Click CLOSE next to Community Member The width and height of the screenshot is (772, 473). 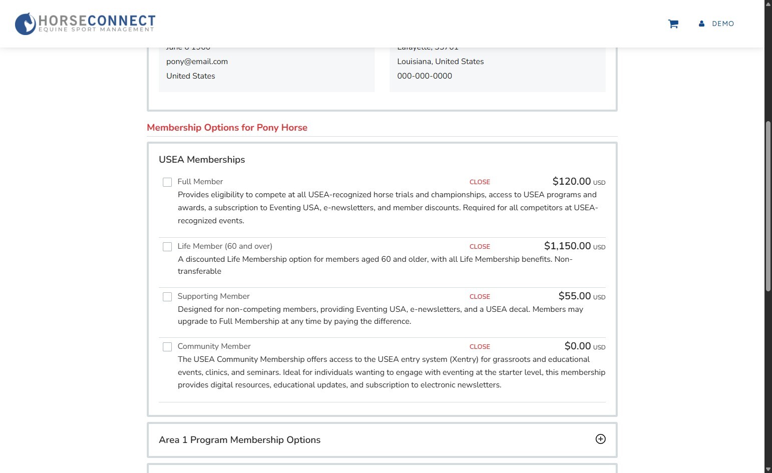(479, 347)
